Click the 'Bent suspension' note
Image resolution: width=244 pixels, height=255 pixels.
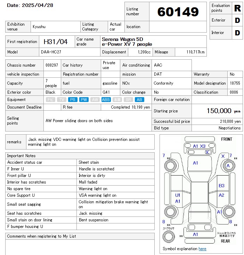[93, 220]
